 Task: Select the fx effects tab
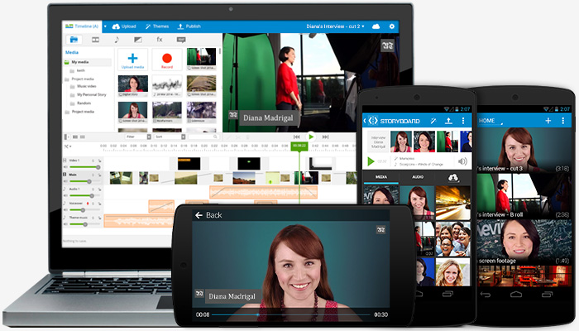pos(159,39)
